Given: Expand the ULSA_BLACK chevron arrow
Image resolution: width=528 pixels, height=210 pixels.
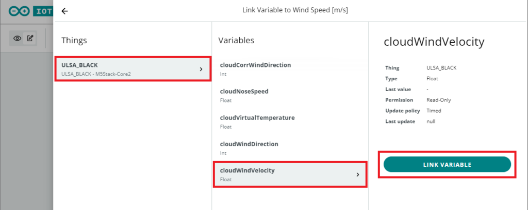Looking at the screenshot, I should point(201,69).
